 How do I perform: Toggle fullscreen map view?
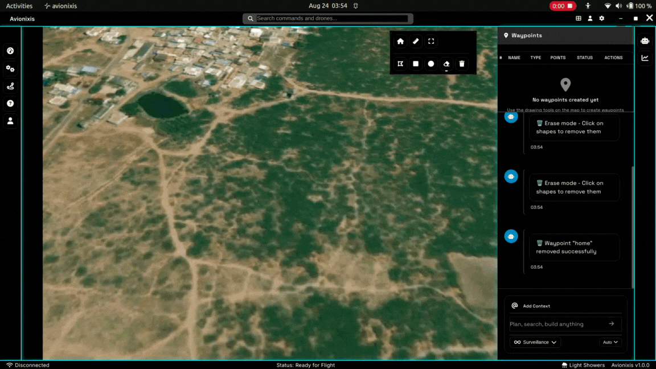point(431,42)
